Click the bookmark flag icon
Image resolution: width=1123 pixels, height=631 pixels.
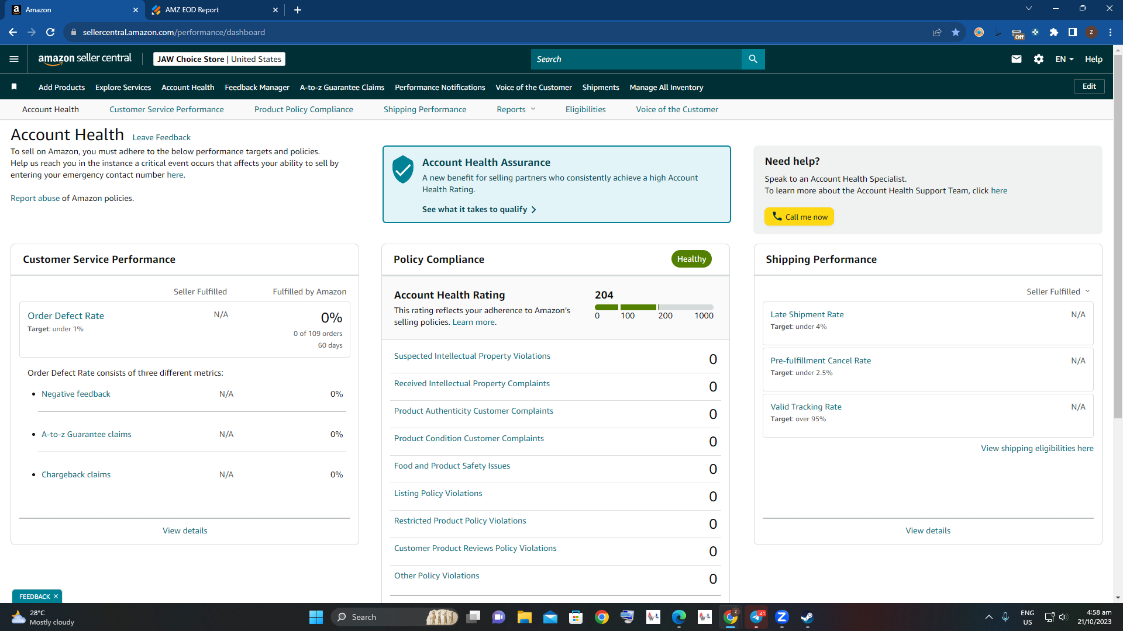point(14,87)
